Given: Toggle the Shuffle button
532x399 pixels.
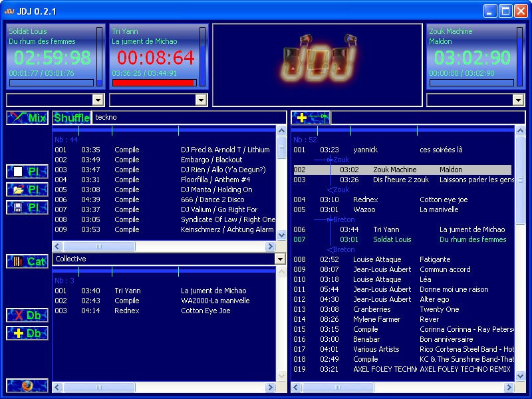Looking at the screenshot, I should 72,118.
